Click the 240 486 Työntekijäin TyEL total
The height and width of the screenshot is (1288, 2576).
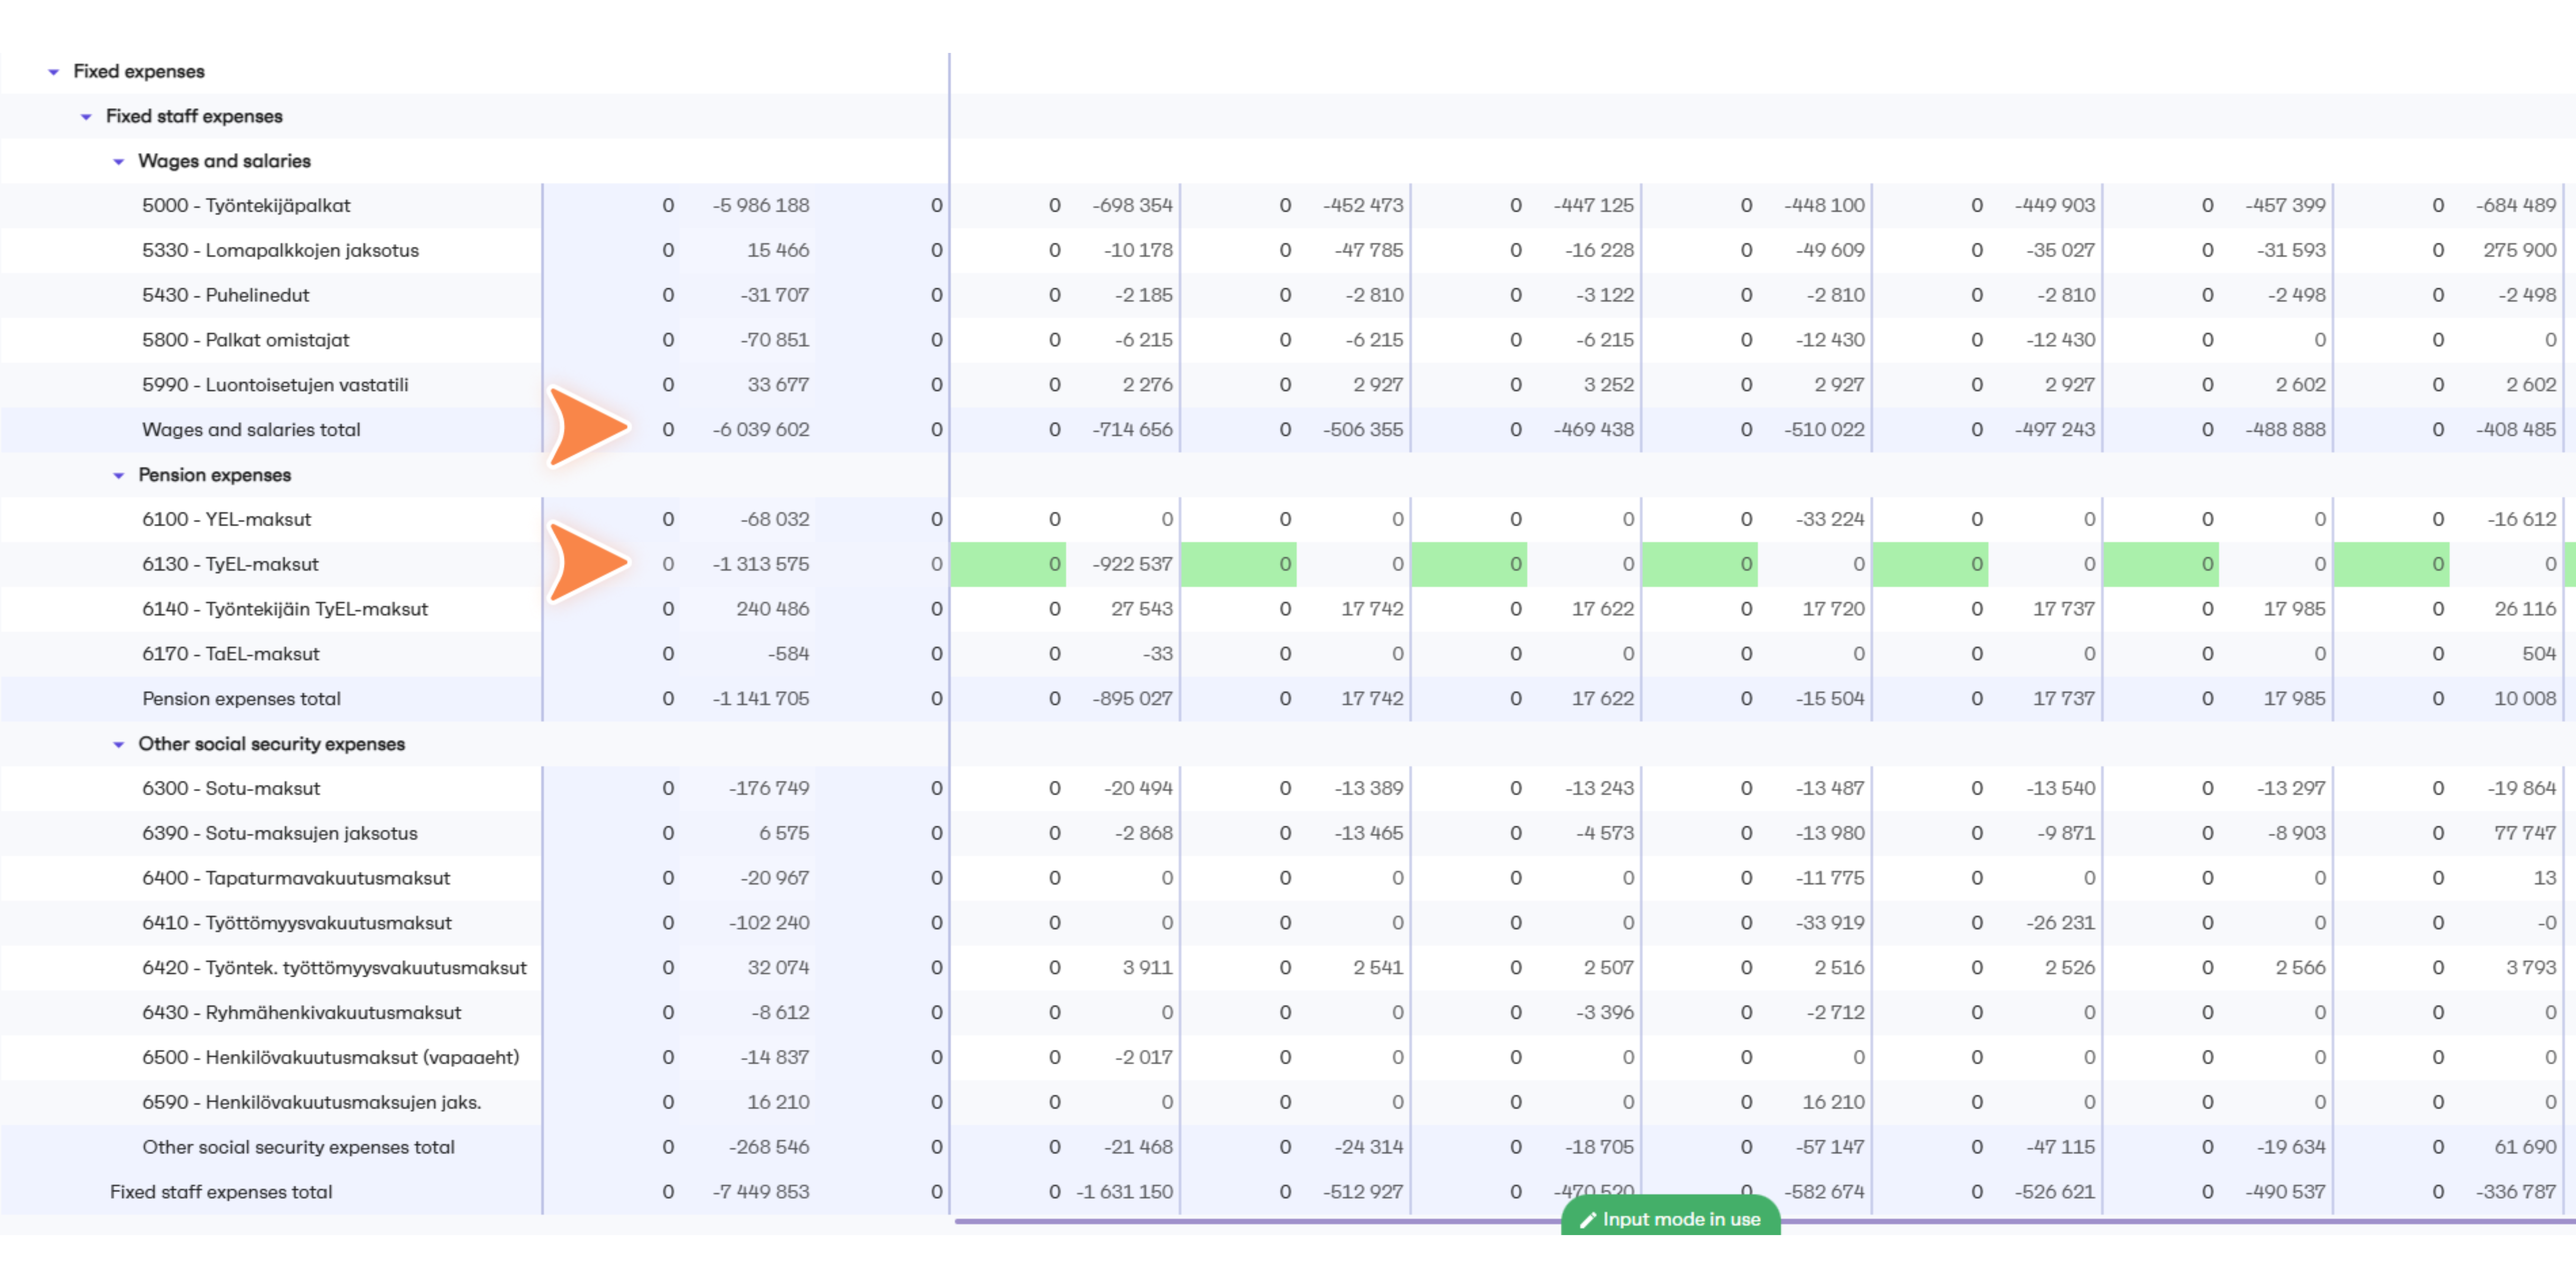[x=773, y=609]
